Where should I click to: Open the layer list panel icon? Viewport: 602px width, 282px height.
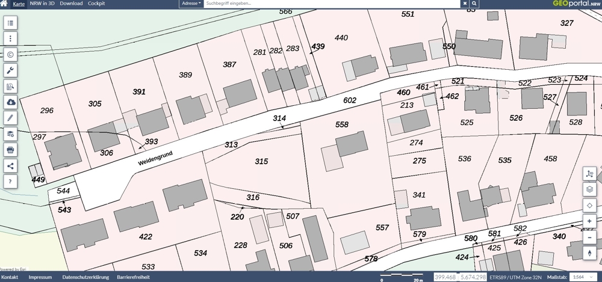pos(10,23)
